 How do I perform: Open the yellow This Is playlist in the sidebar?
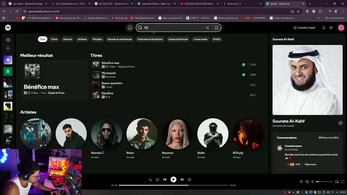point(8,106)
